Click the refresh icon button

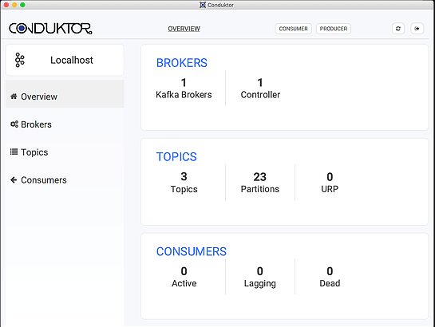coord(398,29)
